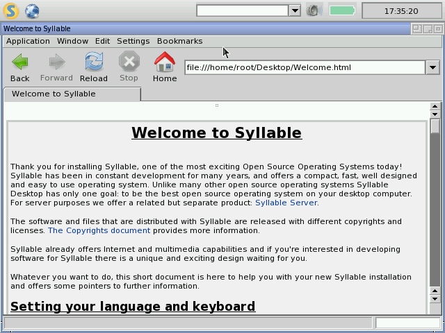The height and width of the screenshot is (333, 445).
Task: Click the leftmost title bar window button
Action: click(x=417, y=28)
